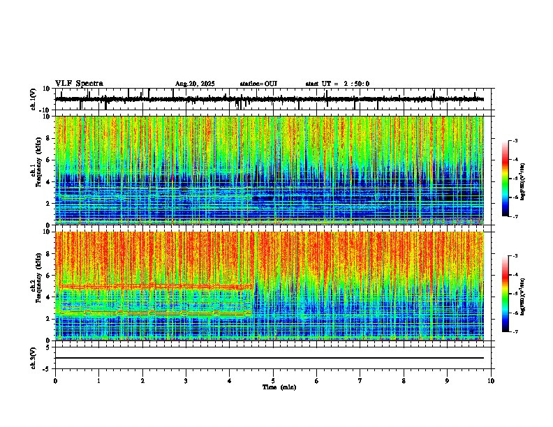Click the "-3" label on ch.1 color bar
553x427 pixels.
point(515,140)
